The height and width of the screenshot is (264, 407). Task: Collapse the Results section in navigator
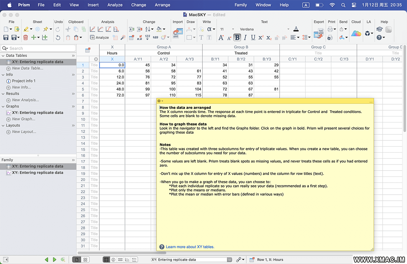coord(3,94)
